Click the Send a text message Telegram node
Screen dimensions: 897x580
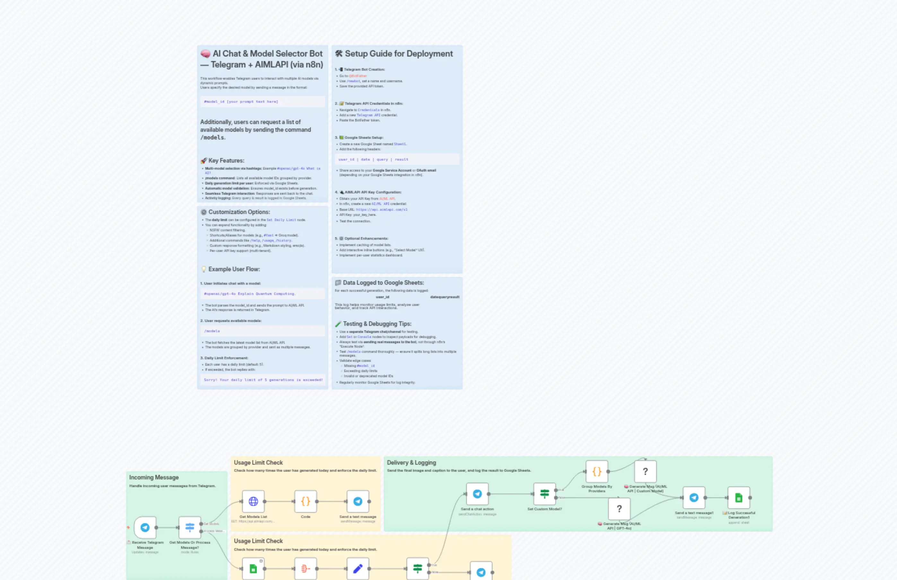tap(358, 502)
